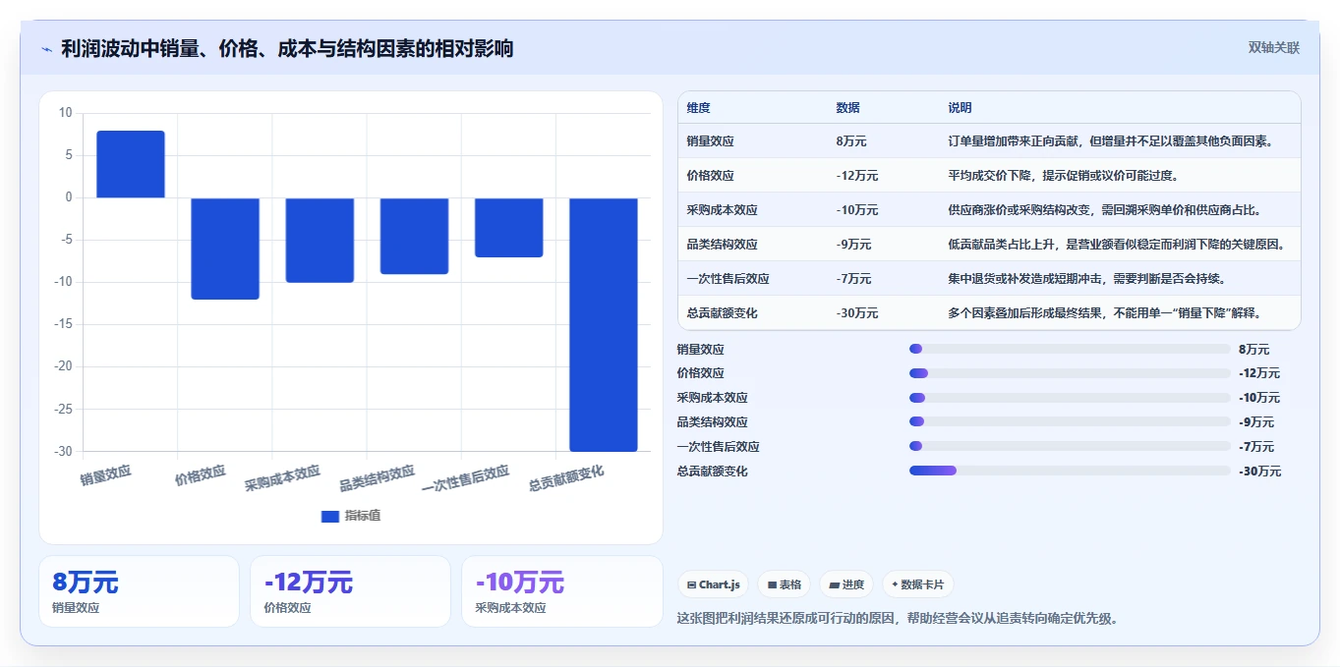Screen dimensions: 1340x667
Task: Click the 品类结构效应 progress bar
Action: click(1070, 421)
